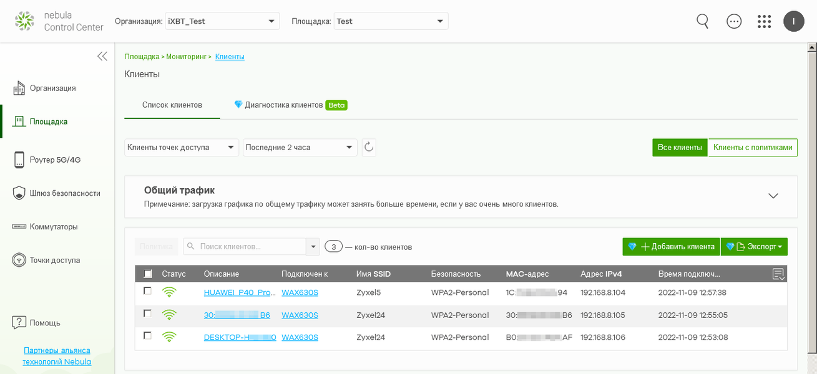The width and height of the screenshot is (817, 374).
Task: Toggle the select-all checkbox in table header
Action: pyautogui.click(x=148, y=274)
